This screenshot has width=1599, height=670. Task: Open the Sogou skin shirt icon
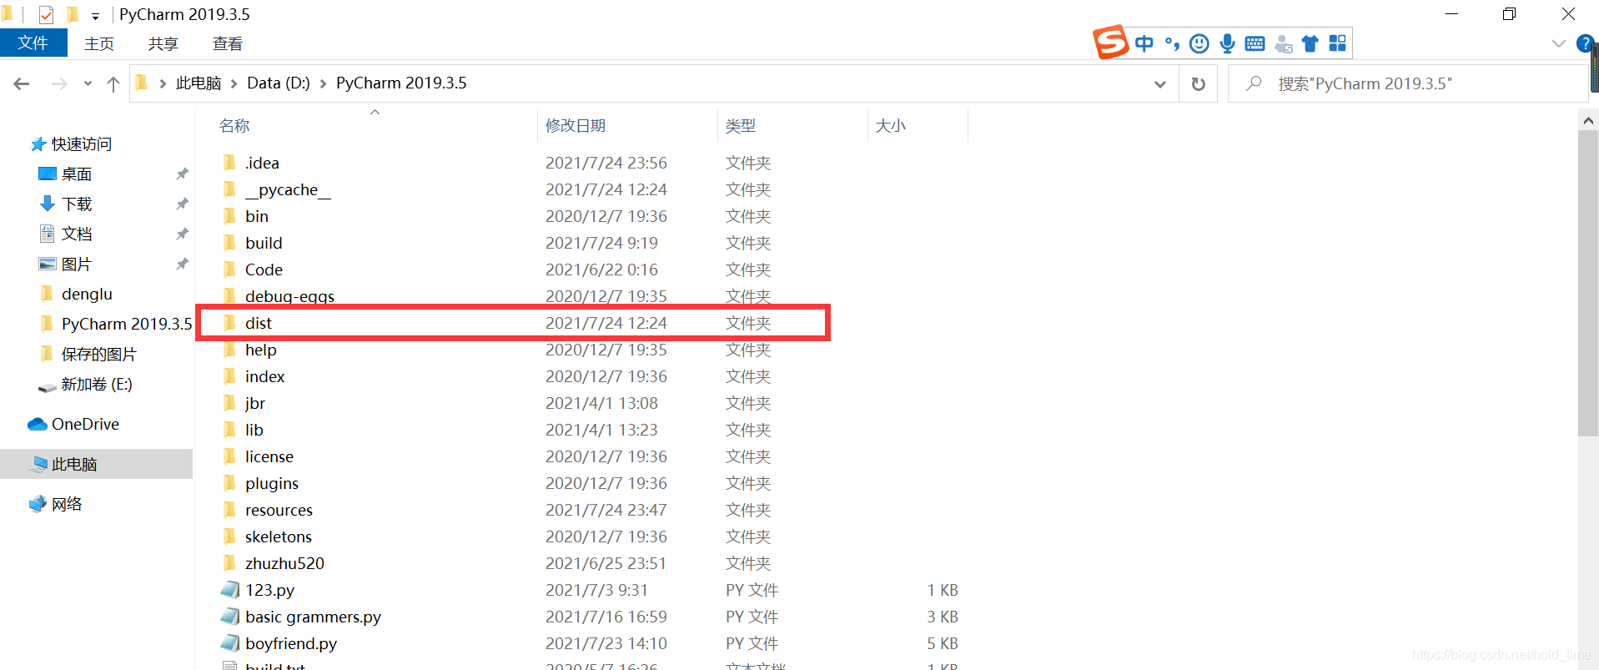[x=1310, y=43]
